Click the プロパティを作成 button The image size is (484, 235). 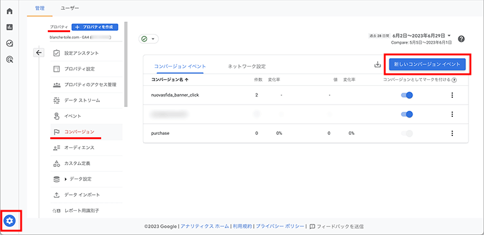tap(95, 27)
